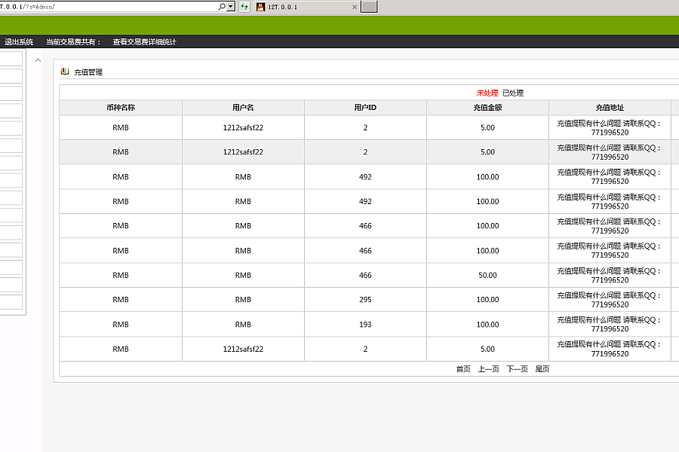Open 查看交易费详细统计 link

(144, 42)
